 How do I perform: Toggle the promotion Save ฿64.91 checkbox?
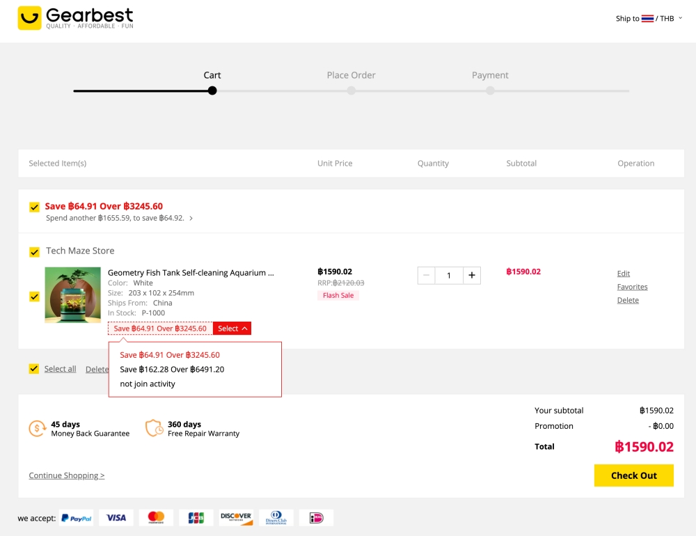pos(34,207)
